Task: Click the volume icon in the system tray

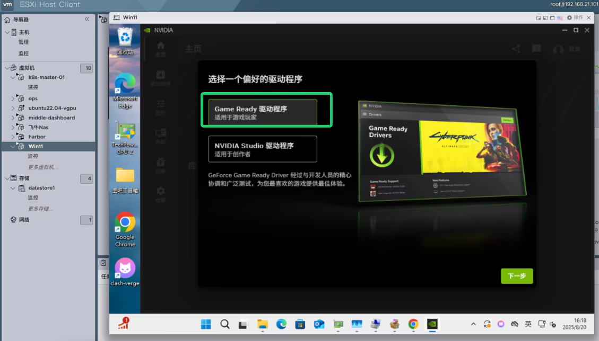Action: [553, 324]
